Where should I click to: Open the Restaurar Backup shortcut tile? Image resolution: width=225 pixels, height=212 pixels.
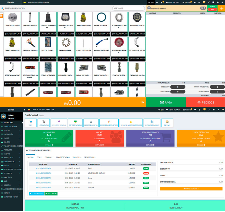click(152, 123)
